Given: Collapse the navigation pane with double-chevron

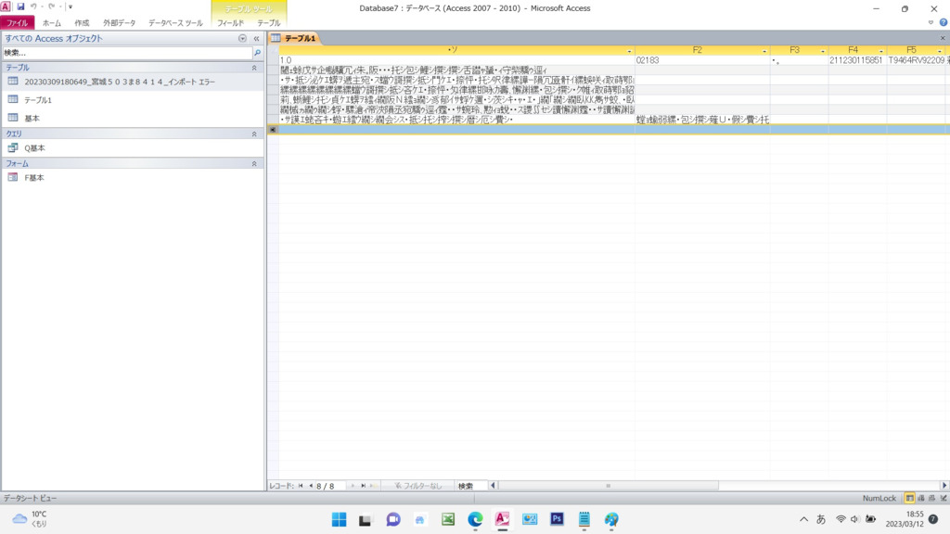Looking at the screenshot, I should (x=256, y=38).
